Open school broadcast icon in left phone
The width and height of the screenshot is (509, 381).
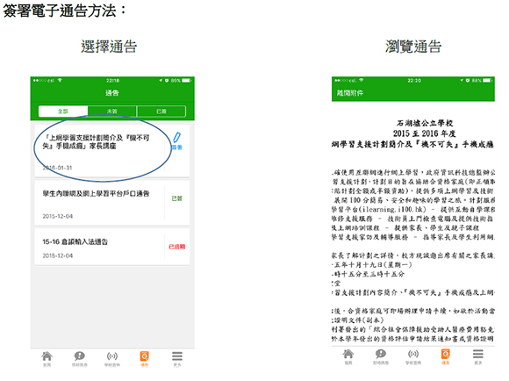[112, 356]
